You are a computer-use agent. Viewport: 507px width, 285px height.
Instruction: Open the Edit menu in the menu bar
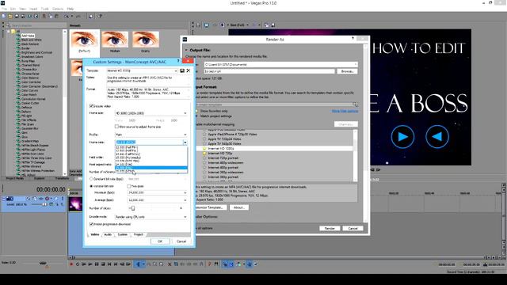pyautogui.click(x=13, y=9)
